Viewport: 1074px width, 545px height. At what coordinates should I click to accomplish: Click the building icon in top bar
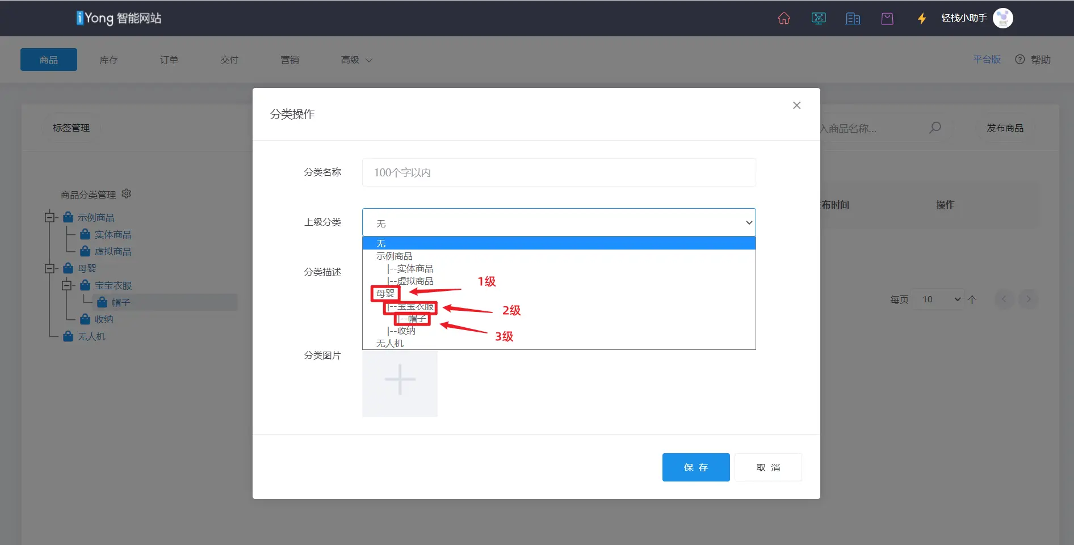coord(853,19)
